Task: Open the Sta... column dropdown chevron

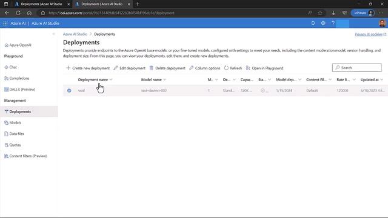Action: pos(269,79)
